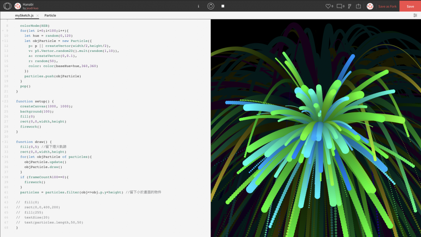Open the share icon
The width and height of the screenshot is (421, 237).
pyautogui.click(x=359, y=6)
